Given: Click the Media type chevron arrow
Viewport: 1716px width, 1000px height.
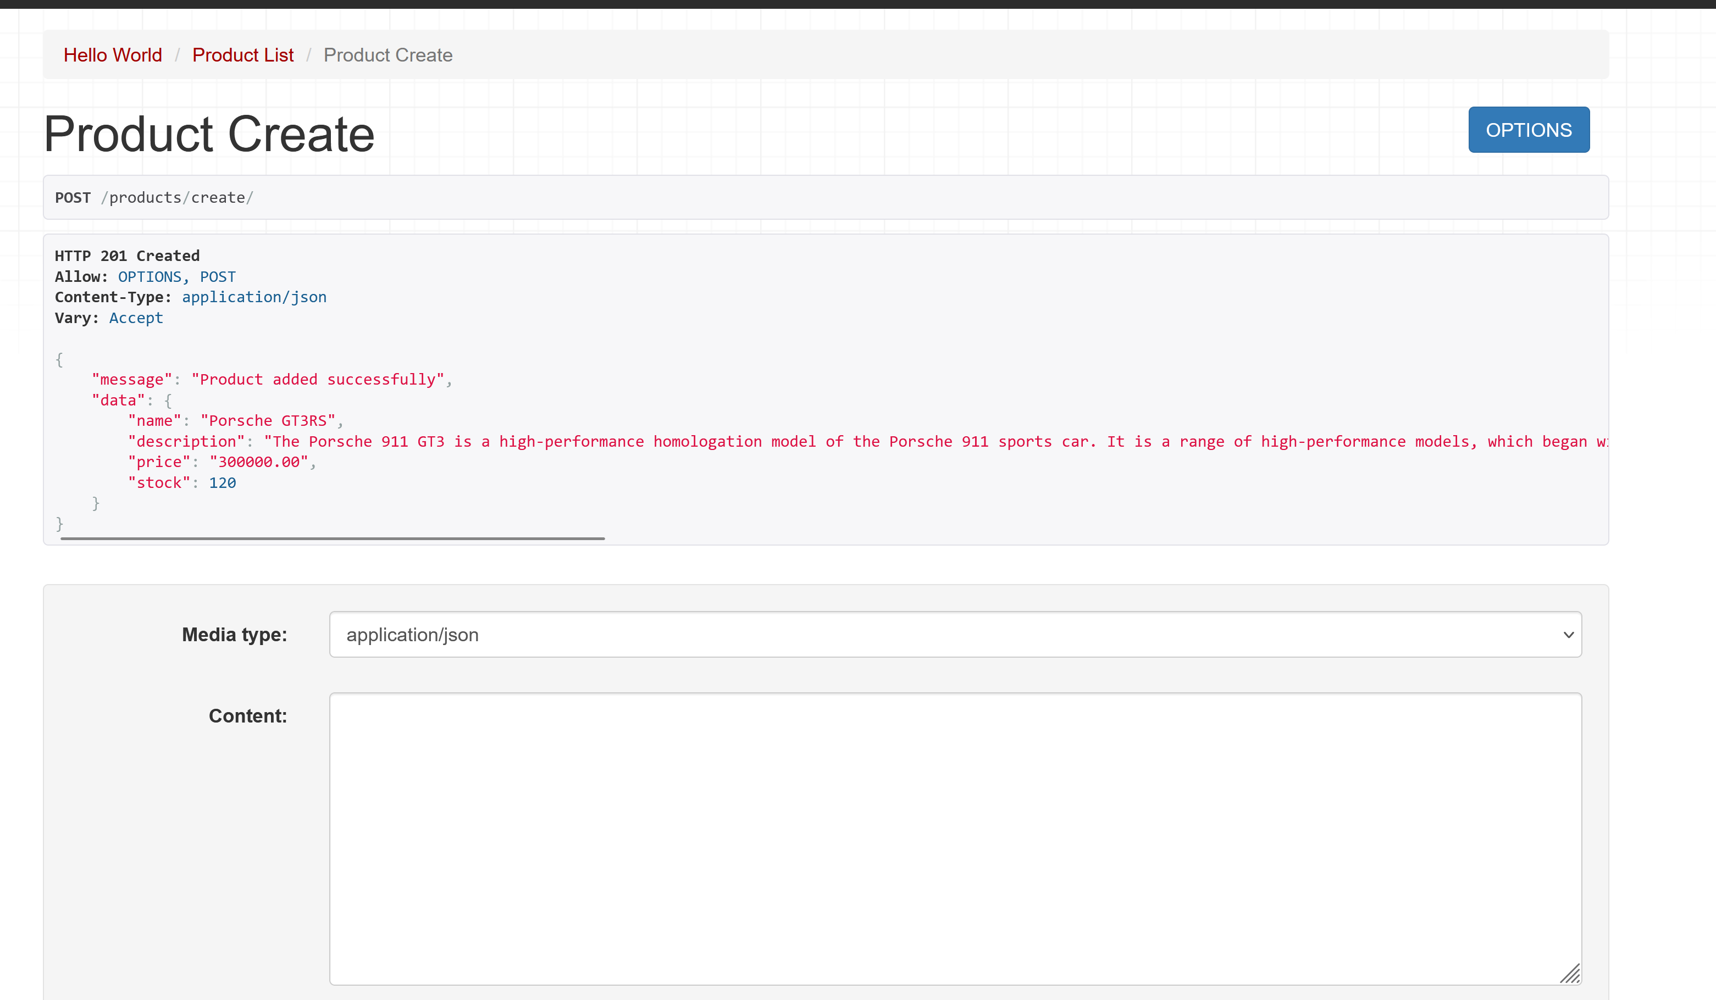Looking at the screenshot, I should tap(1568, 635).
